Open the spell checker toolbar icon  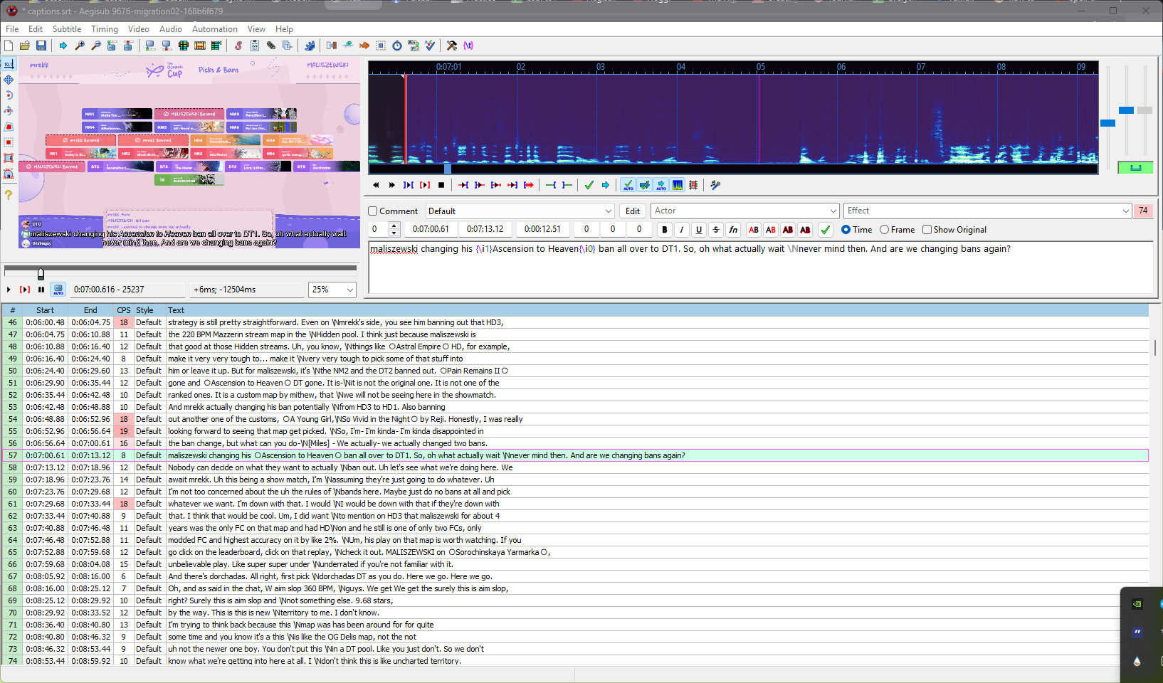[430, 46]
